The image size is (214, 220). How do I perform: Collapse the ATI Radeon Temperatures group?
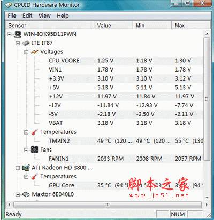(x=26, y=177)
